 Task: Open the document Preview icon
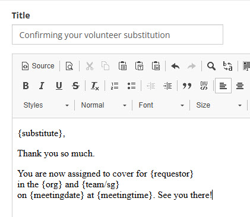click(69, 66)
